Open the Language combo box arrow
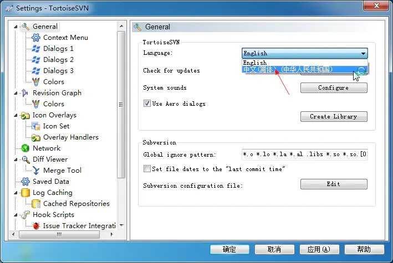The height and width of the screenshot is (263, 393). pos(363,53)
